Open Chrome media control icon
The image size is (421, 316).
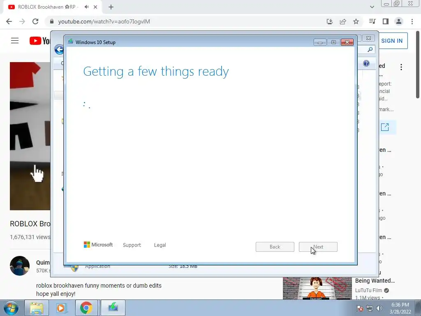[x=372, y=21]
